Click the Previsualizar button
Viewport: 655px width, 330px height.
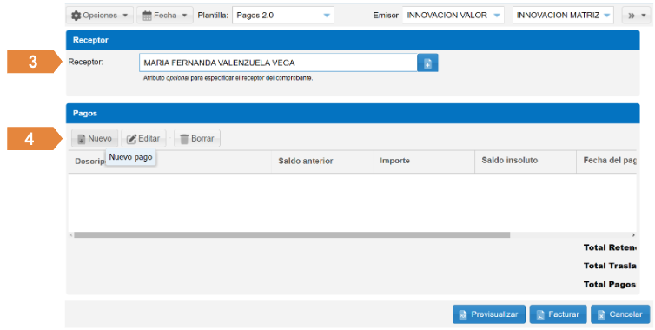[489, 314]
